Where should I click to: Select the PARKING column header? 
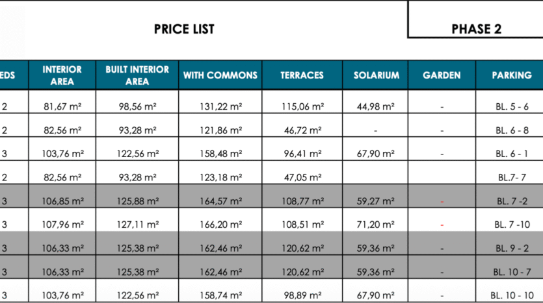tap(510, 75)
